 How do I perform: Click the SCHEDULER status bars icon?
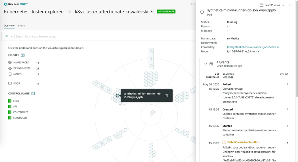10,118
